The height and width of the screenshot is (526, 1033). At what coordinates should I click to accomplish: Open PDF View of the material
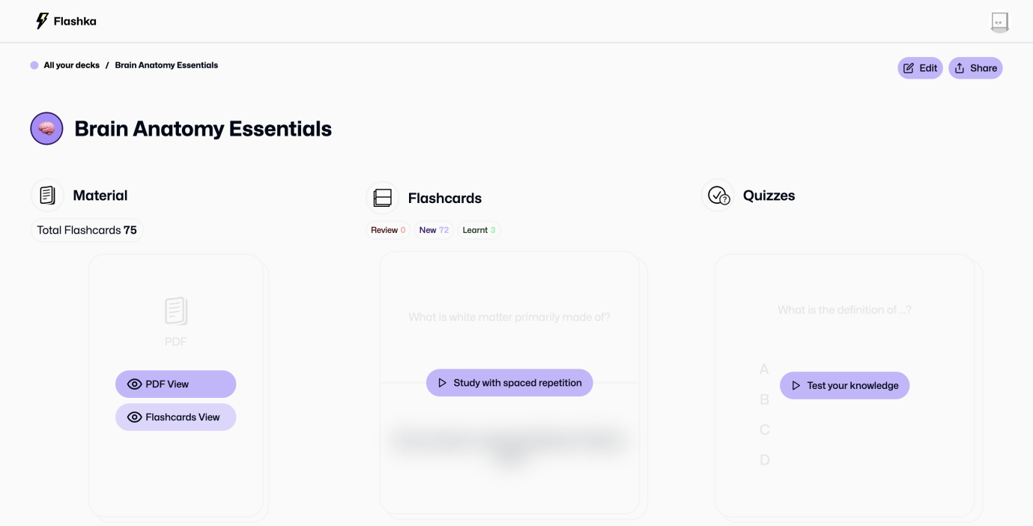(175, 384)
